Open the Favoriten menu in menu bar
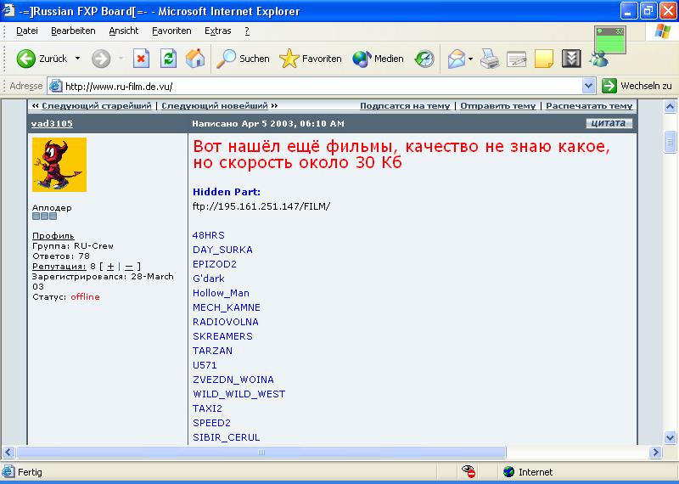Screen dimensions: 679x484 (171, 31)
